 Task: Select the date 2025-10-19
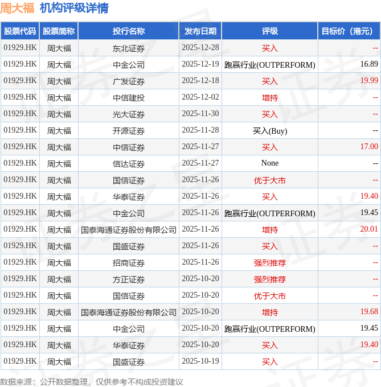(200, 361)
